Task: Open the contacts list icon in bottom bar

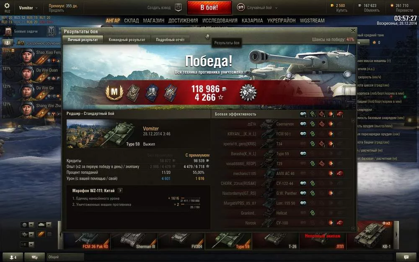Action: (x=13, y=257)
